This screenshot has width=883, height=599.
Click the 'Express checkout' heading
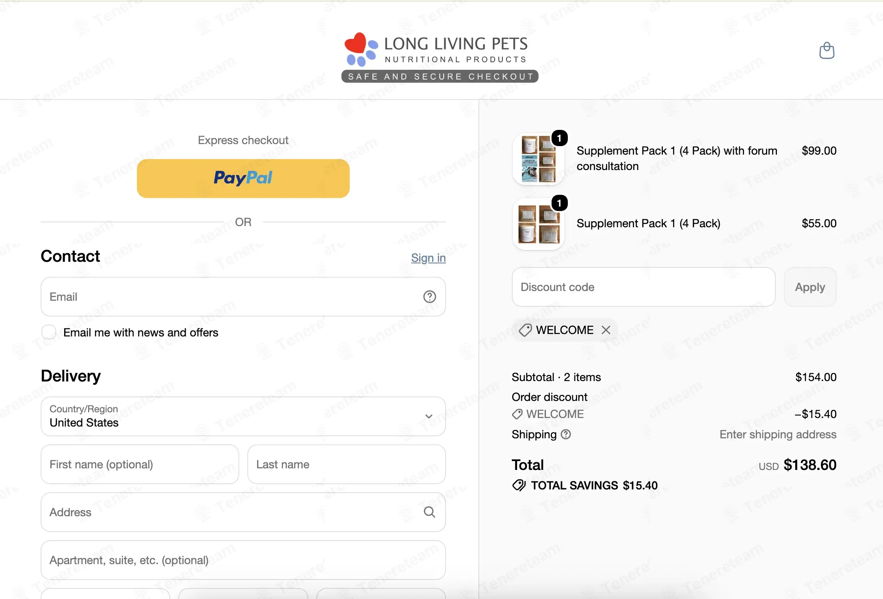coord(243,140)
